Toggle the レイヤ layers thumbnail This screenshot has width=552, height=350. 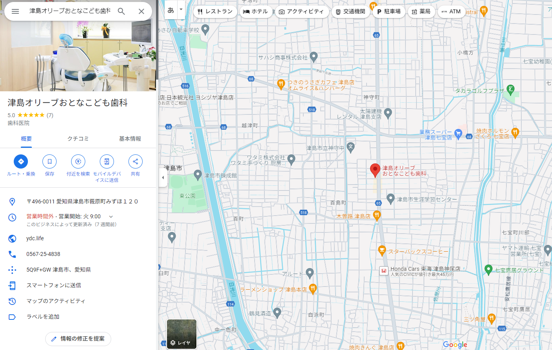pos(182,334)
